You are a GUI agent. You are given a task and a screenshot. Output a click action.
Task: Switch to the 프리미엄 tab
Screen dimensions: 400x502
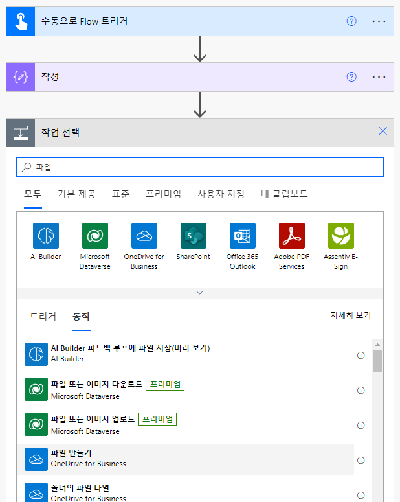pyautogui.click(x=163, y=194)
